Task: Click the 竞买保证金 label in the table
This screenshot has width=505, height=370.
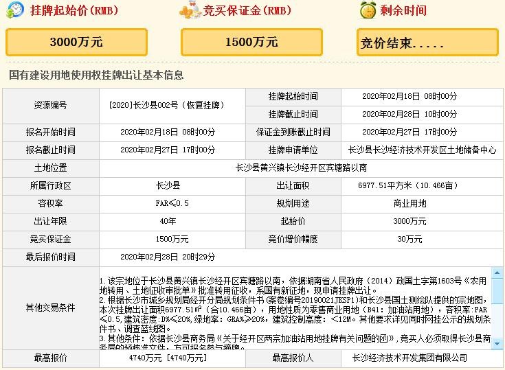Action: click(51, 239)
